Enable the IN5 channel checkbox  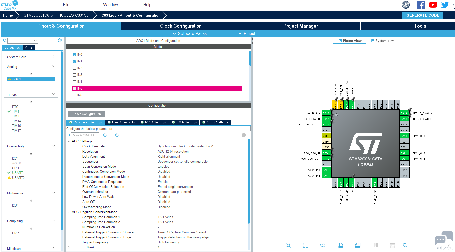click(75, 89)
